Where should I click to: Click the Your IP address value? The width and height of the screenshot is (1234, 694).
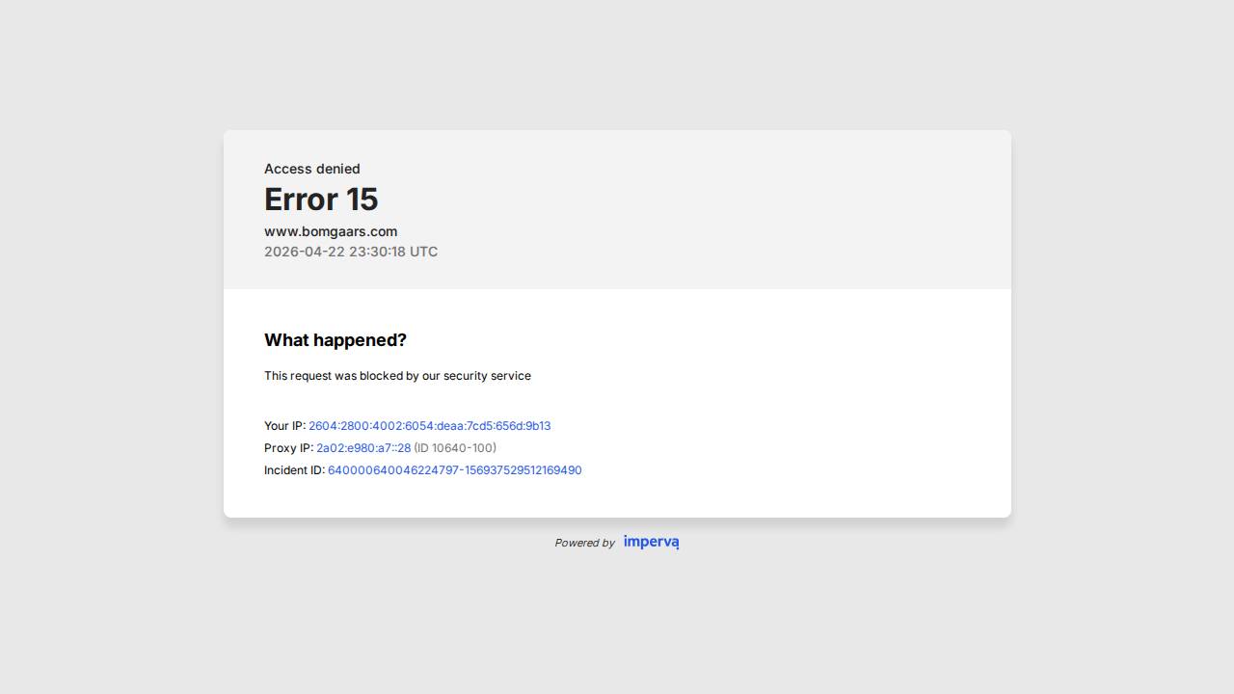click(x=429, y=426)
